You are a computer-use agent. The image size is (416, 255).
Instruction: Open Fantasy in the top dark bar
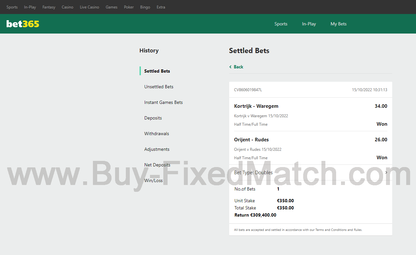click(49, 7)
